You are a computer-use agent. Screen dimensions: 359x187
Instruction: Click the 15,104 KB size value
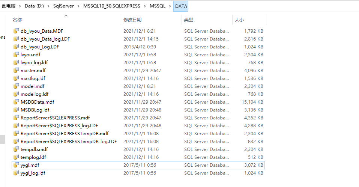pyautogui.click(x=252, y=102)
